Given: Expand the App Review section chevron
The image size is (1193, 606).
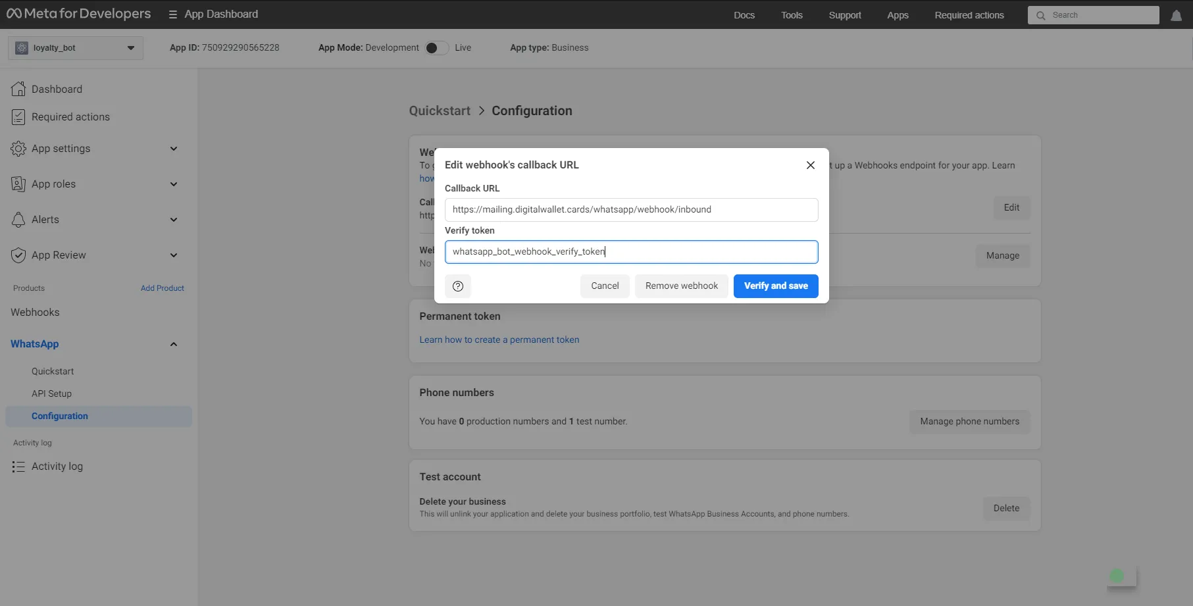Looking at the screenshot, I should 174,255.
